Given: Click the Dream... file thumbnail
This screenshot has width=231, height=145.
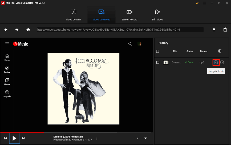Looking at the screenshot, I should point(165,62).
